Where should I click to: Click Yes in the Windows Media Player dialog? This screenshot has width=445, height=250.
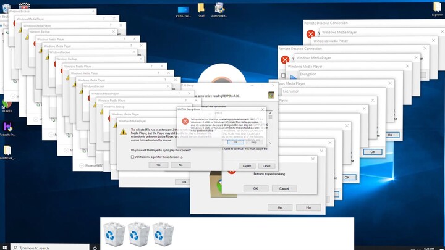(158, 165)
